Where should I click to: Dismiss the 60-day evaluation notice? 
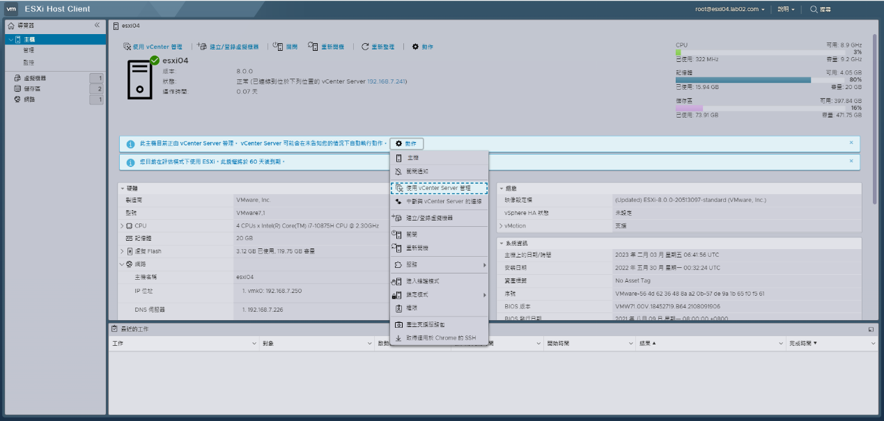pyautogui.click(x=851, y=161)
